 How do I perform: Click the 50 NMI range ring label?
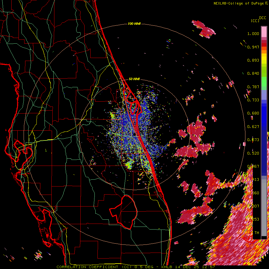[x=134, y=79]
